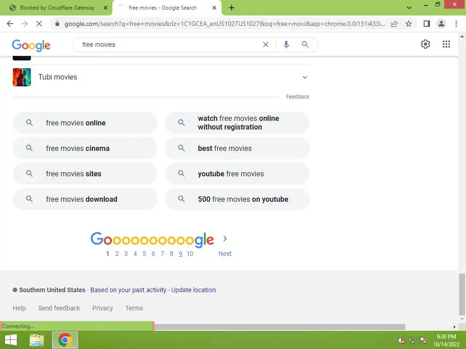
Task: Go to results page 3
Action: (126, 254)
